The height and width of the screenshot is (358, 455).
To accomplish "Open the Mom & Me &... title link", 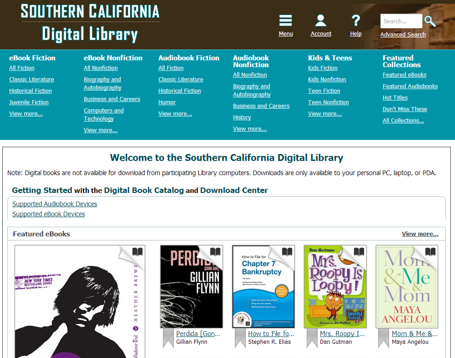I will click(x=415, y=334).
